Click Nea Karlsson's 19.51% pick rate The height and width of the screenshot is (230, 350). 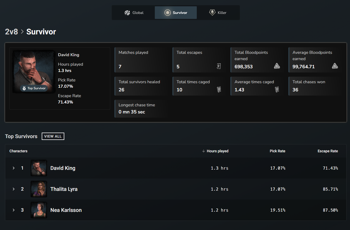(278, 210)
